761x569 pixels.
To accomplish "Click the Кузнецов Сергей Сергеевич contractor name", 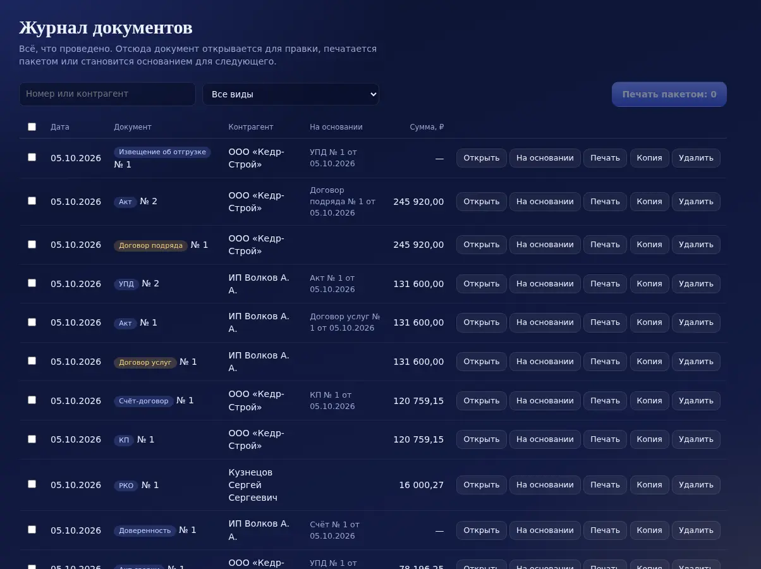I will [253, 485].
